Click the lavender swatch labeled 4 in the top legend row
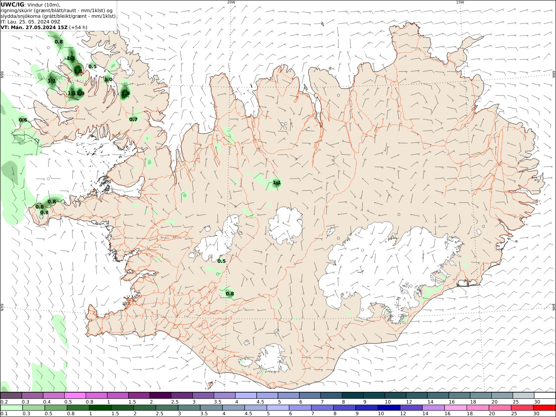This screenshot has width=556, height=417. [245, 396]
